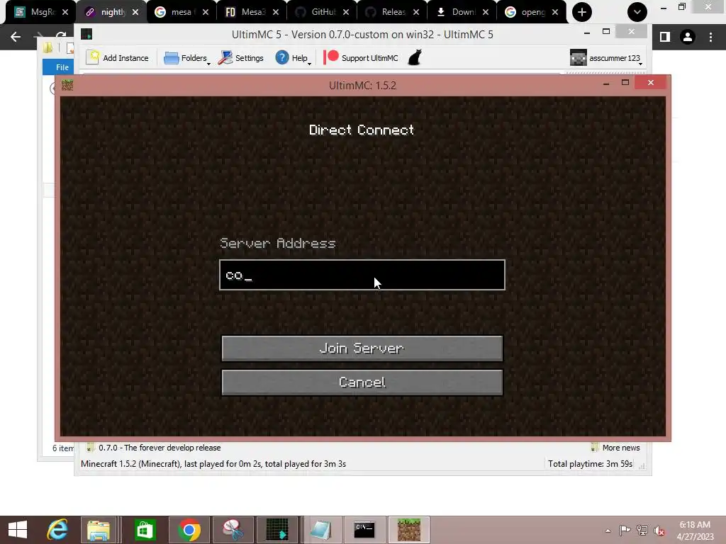The width and height of the screenshot is (726, 544).
Task: Maximize the UltimMC 1.5.2 game window
Action: 625,82
